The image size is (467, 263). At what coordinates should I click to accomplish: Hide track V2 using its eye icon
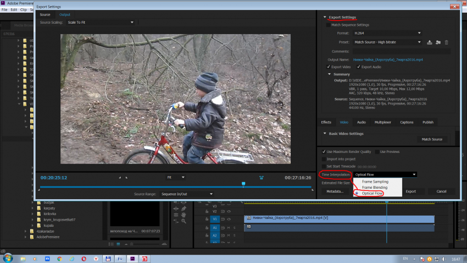229,211
